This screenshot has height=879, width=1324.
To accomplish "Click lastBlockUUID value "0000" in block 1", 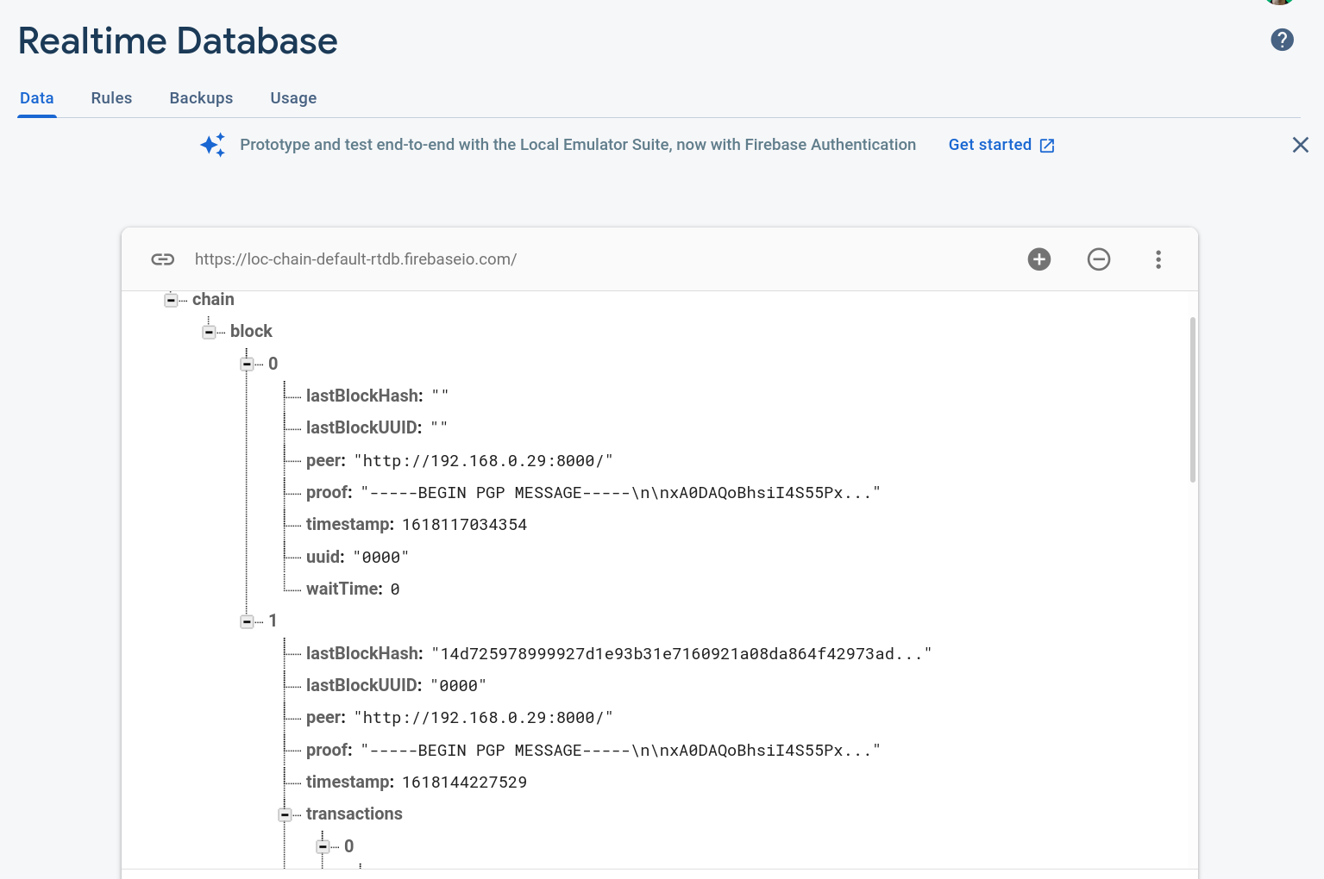I will [458, 685].
